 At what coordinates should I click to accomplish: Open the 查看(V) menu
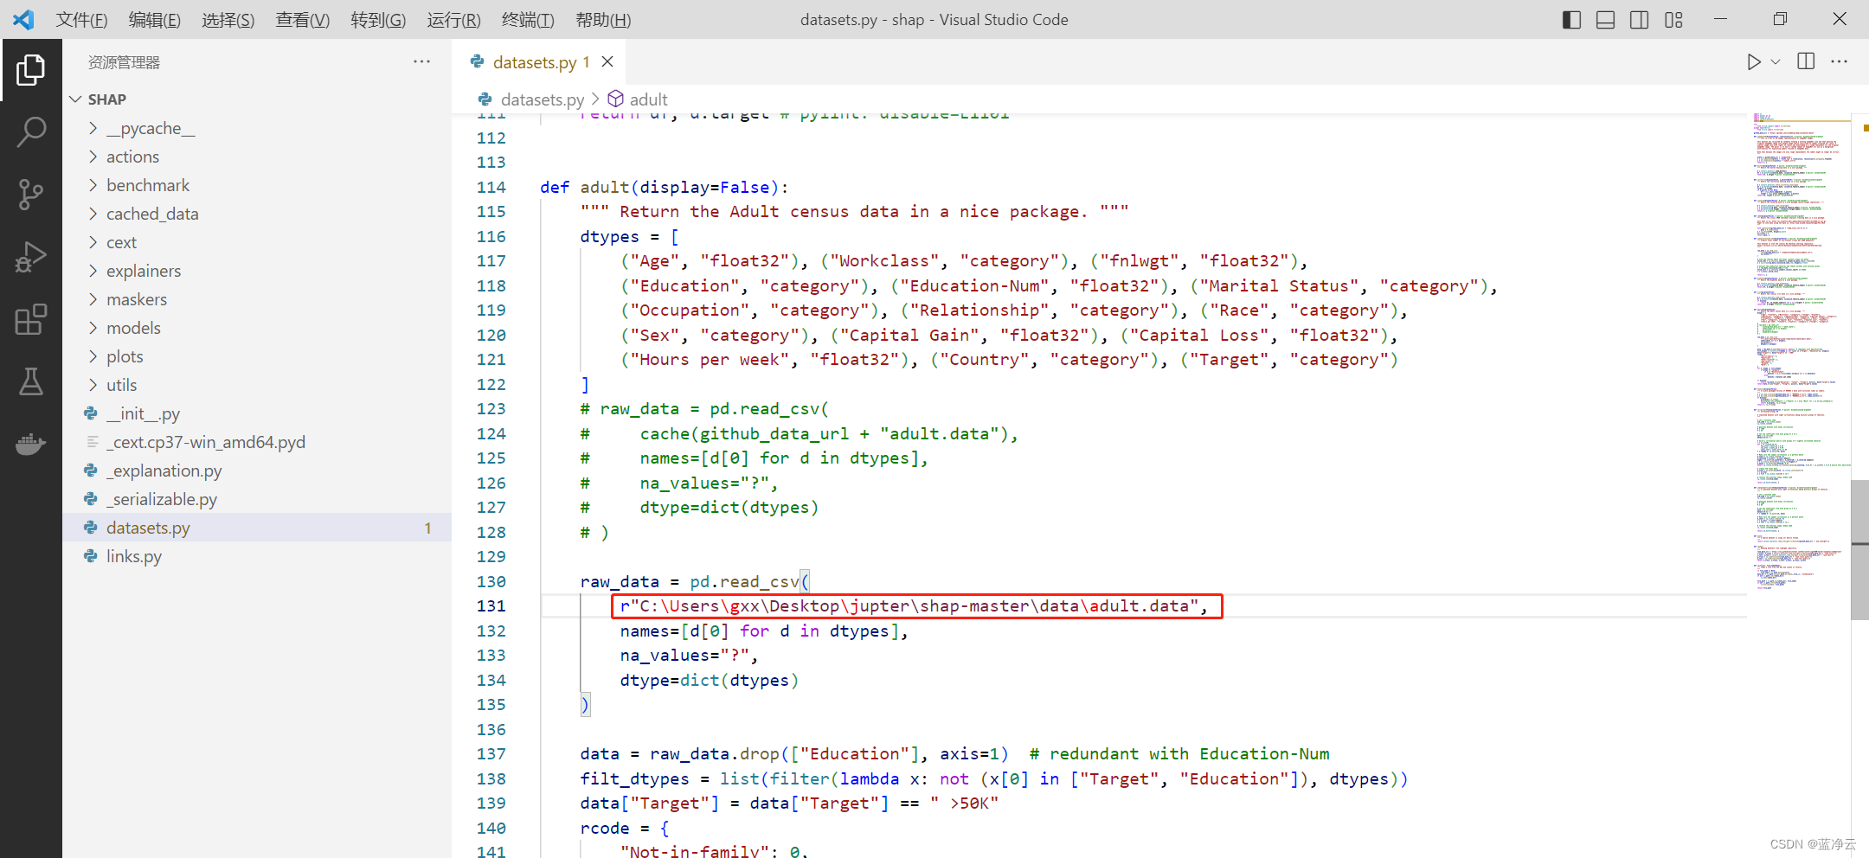(303, 19)
